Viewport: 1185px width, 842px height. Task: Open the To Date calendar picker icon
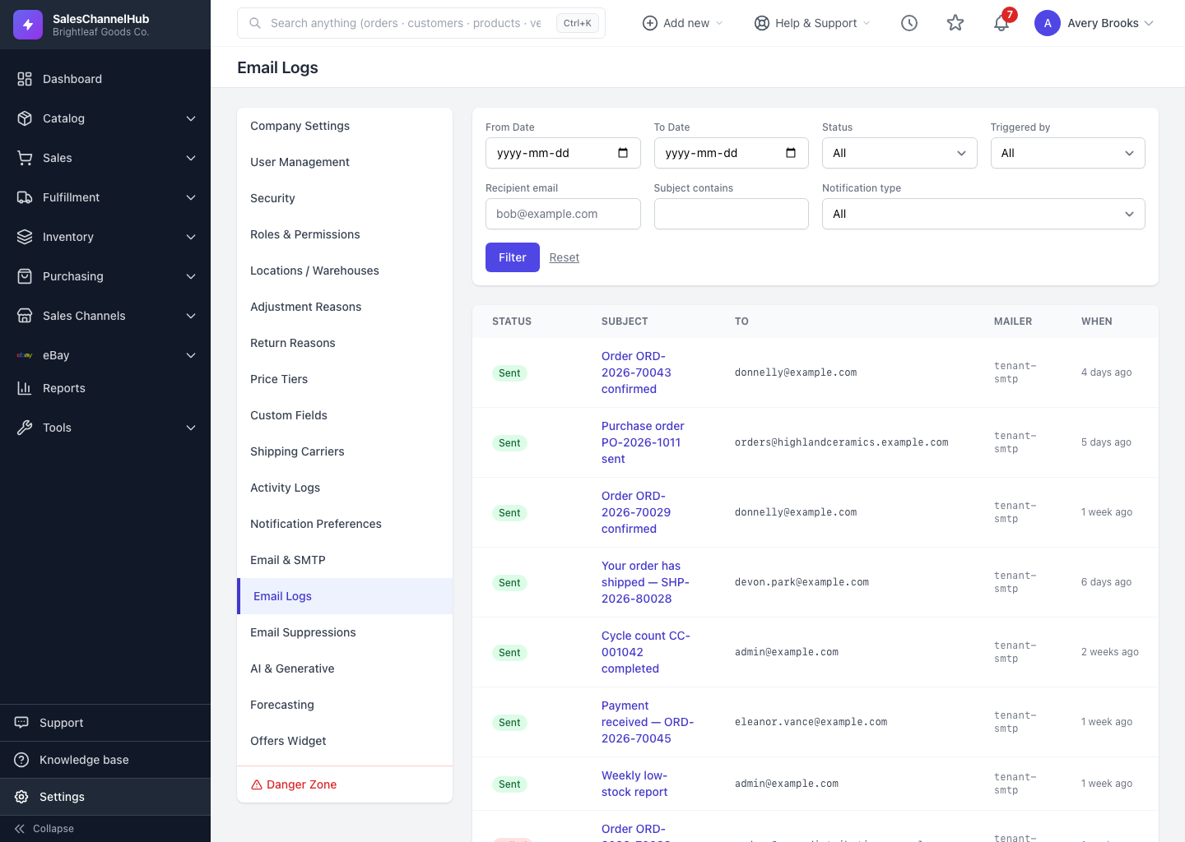click(791, 153)
